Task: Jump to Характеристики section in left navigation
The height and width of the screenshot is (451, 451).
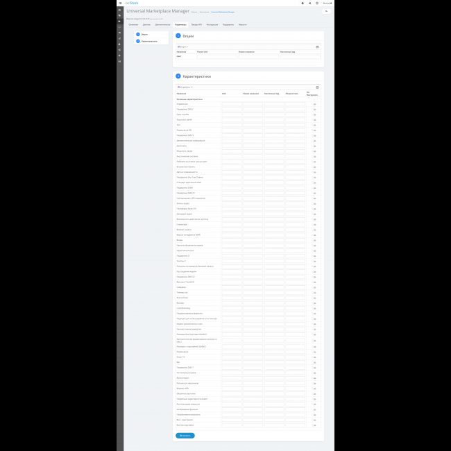Action: pos(148,41)
